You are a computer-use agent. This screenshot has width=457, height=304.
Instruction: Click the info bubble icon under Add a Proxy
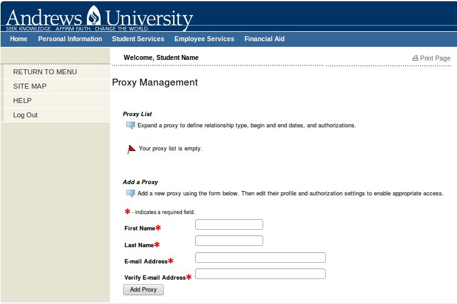click(x=130, y=194)
